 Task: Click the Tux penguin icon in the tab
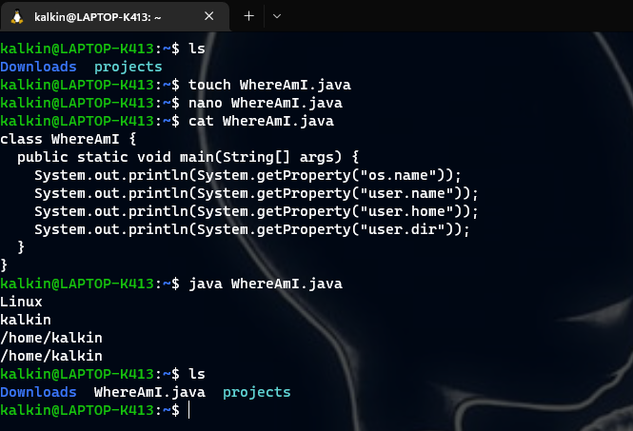click(x=18, y=16)
